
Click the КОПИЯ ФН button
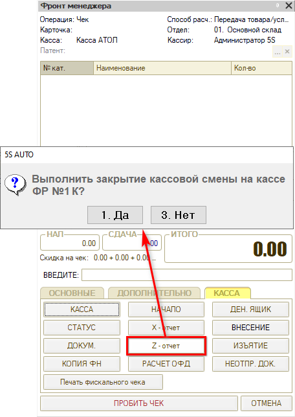[x=82, y=363]
